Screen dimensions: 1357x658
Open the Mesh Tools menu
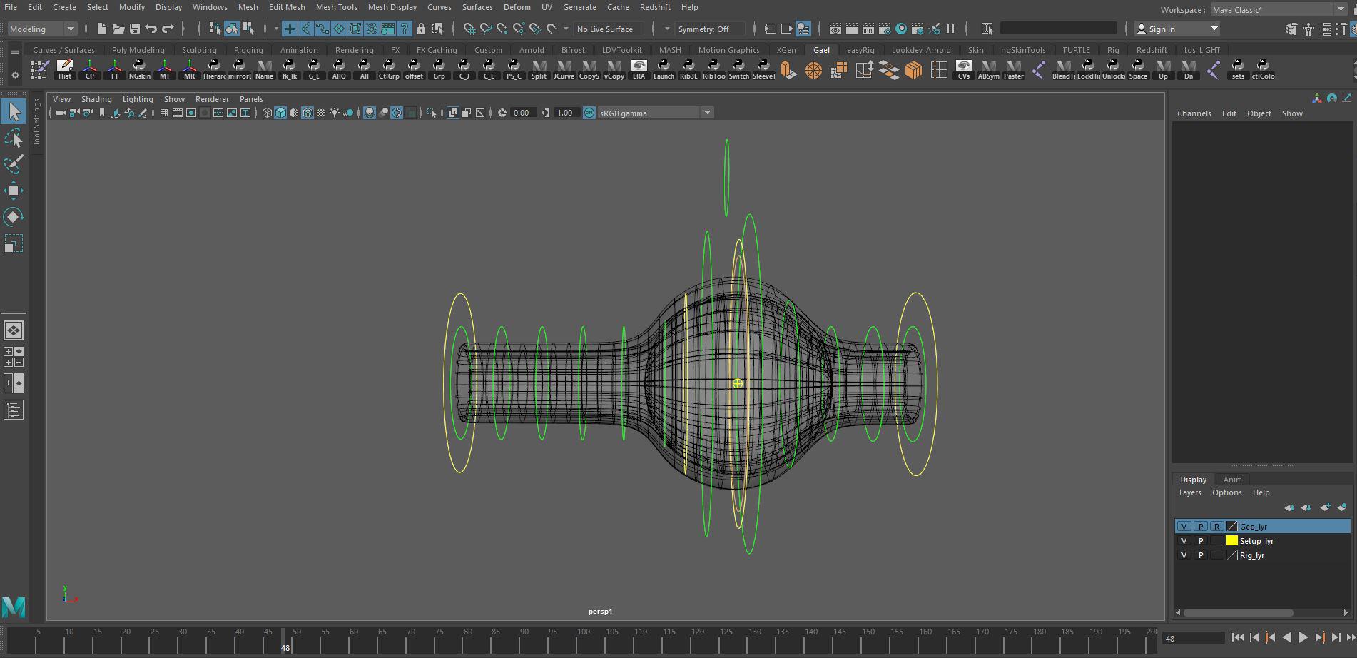click(336, 7)
